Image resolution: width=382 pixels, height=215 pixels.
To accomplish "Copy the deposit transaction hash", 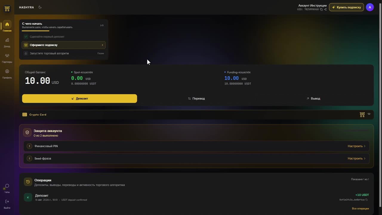I will 366,200.
